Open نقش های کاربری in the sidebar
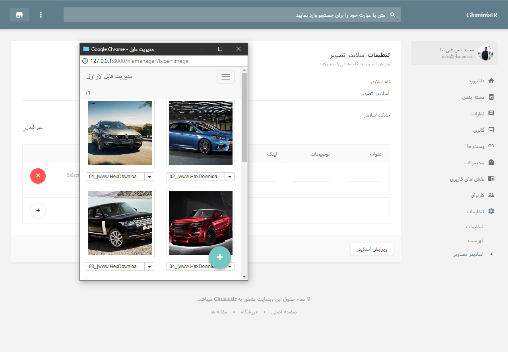Viewport: 508px width, 352px height. pos(467,179)
